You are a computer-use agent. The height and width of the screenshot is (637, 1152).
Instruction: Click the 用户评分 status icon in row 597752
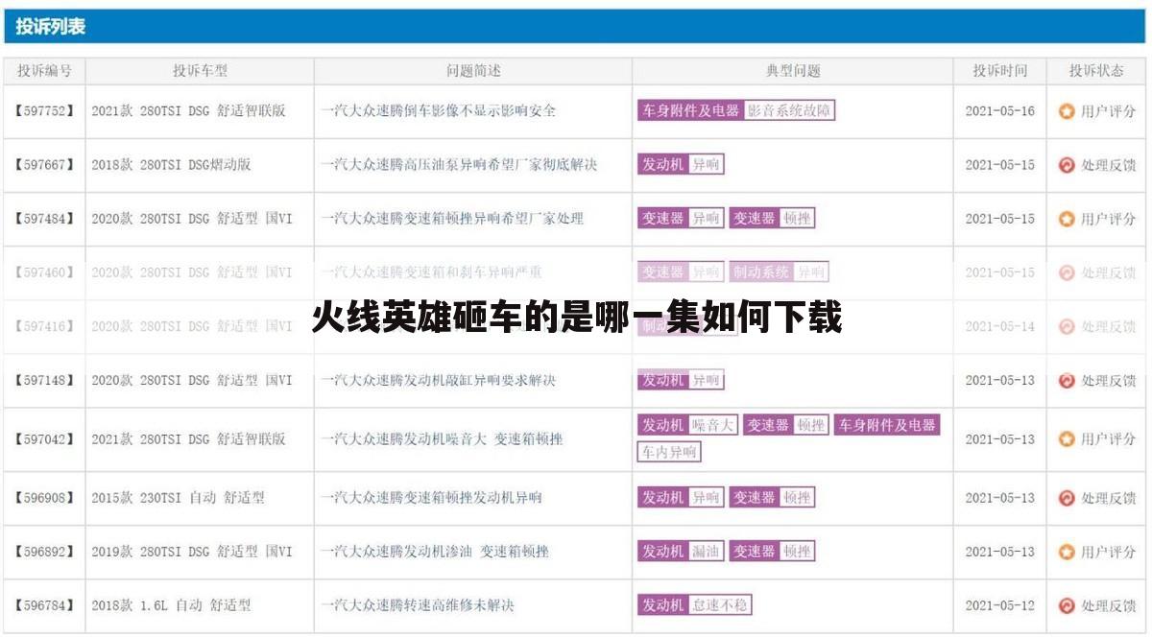click(1067, 111)
